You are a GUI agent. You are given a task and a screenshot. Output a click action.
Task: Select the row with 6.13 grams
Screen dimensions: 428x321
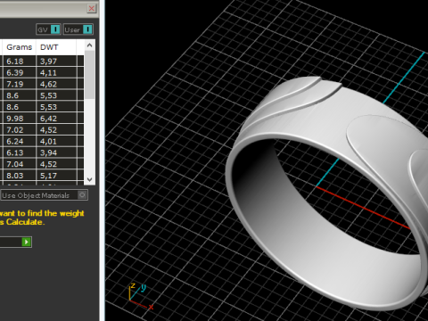click(42, 152)
